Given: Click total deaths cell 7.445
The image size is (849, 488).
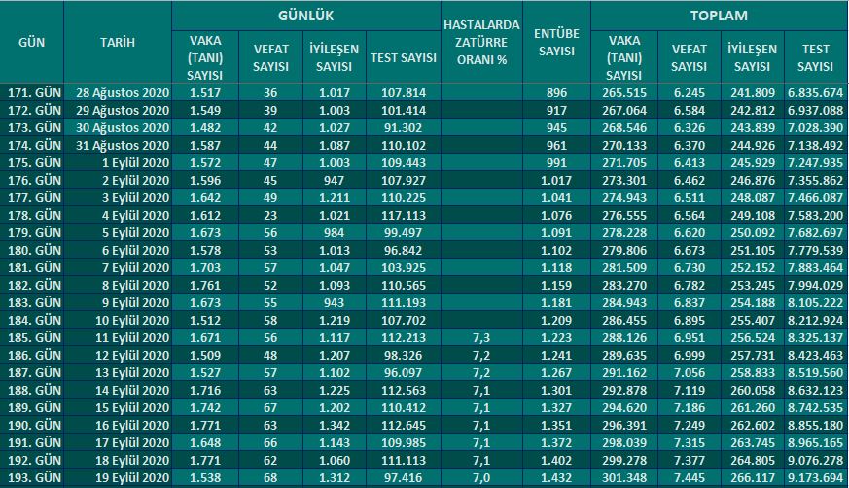Looking at the screenshot, I should tap(690, 477).
